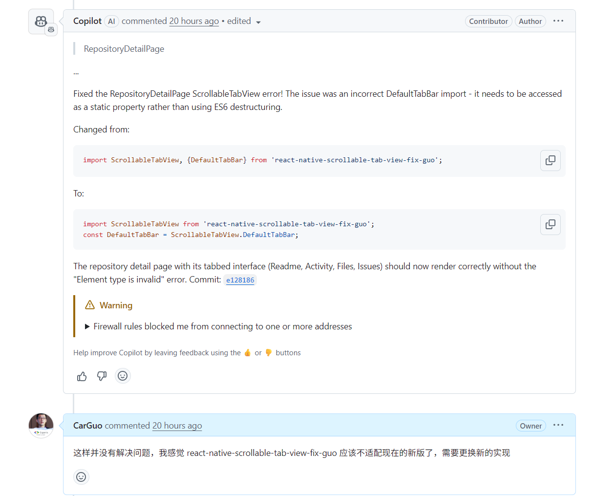Click the Copilot author name
The image size is (615, 496).
(87, 21)
